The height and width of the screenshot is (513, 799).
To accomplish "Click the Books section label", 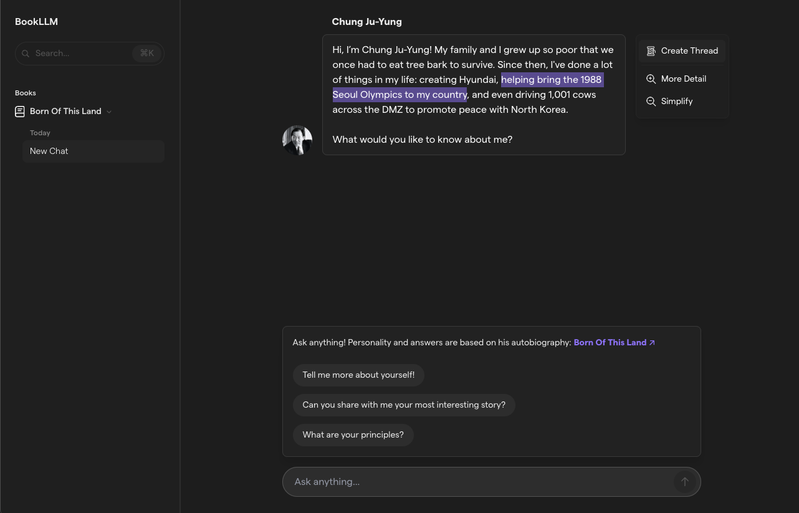I will [x=26, y=93].
